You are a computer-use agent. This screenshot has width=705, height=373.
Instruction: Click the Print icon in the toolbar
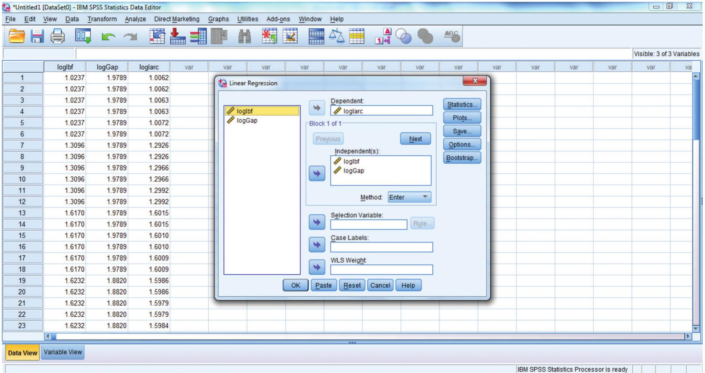[x=58, y=37]
